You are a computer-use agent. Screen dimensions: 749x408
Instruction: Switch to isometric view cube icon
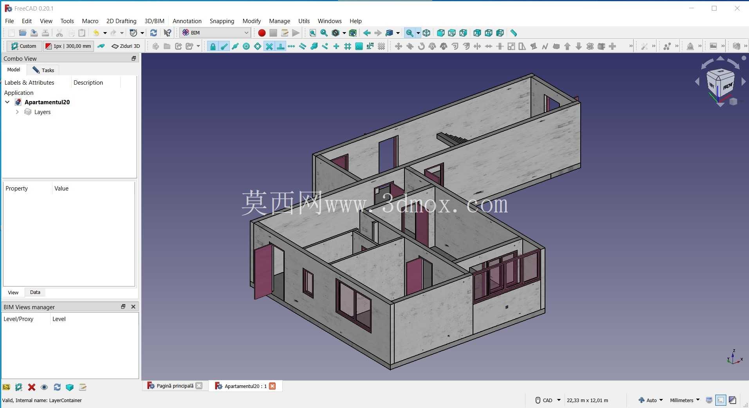[x=426, y=33]
